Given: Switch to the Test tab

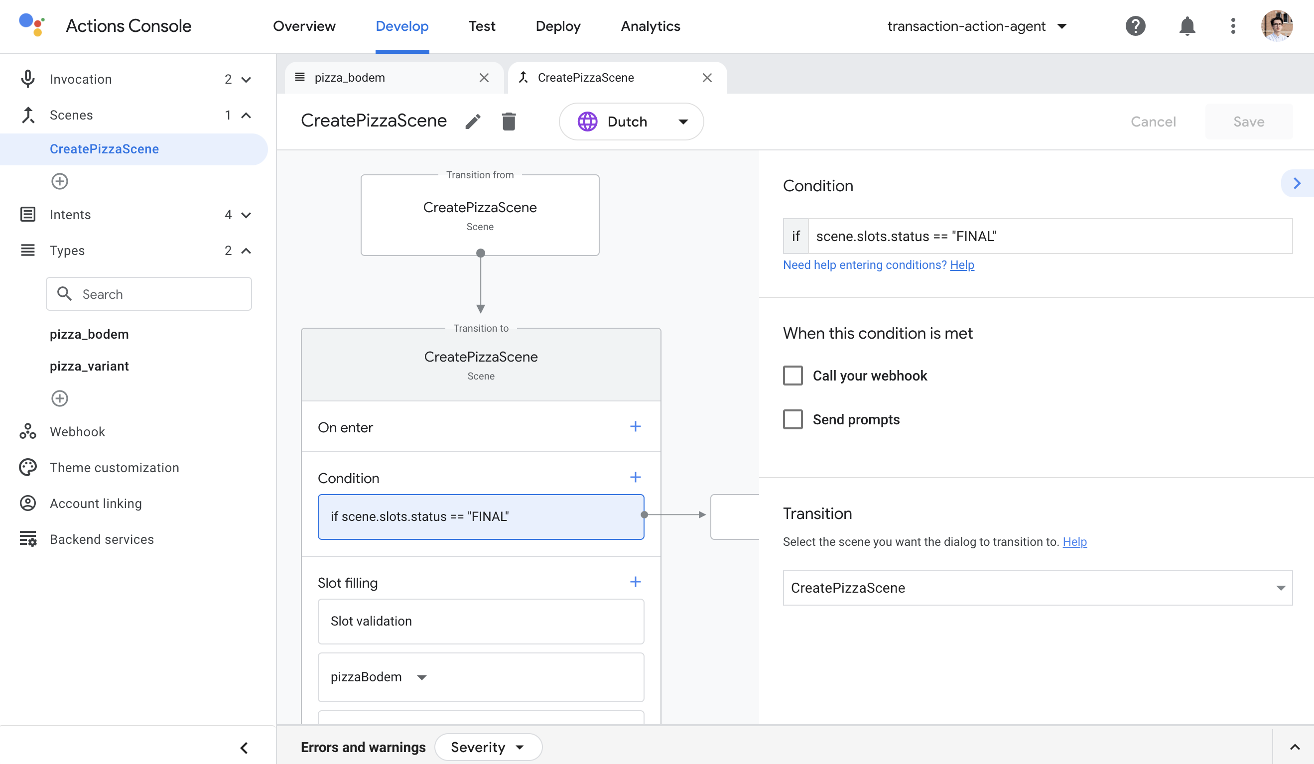Looking at the screenshot, I should coord(482,26).
